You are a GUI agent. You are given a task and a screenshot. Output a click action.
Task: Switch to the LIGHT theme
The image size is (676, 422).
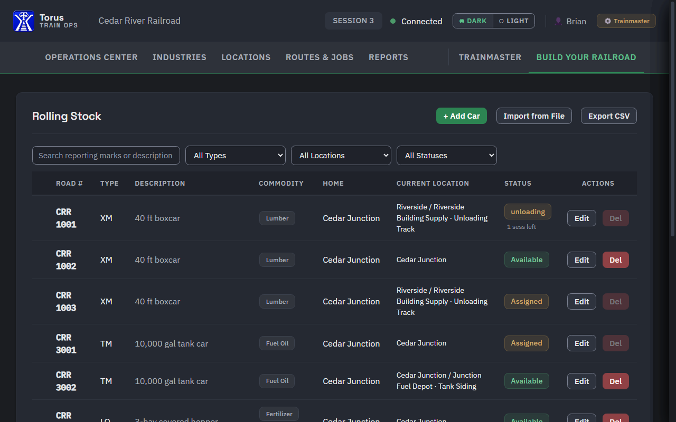[x=514, y=21]
